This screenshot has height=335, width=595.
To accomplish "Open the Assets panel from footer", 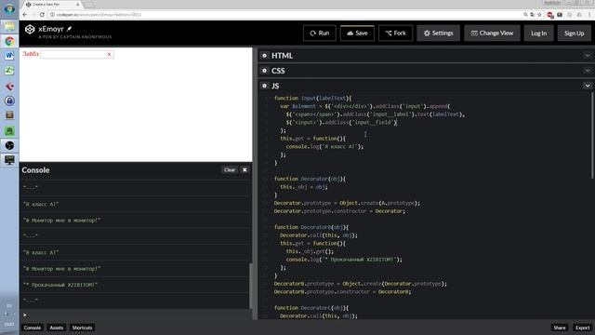I will (57, 328).
